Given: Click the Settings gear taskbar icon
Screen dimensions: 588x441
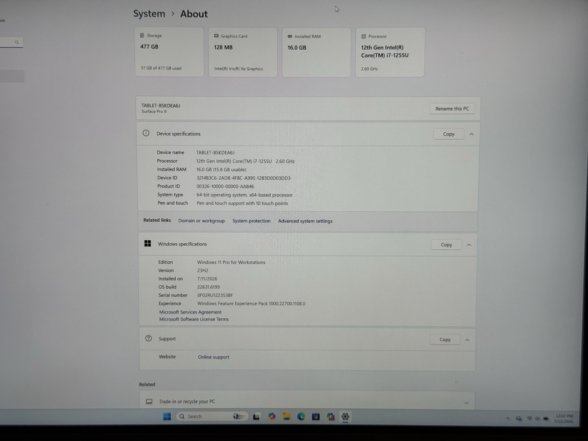Looking at the screenshot, I should coord(345,416).
